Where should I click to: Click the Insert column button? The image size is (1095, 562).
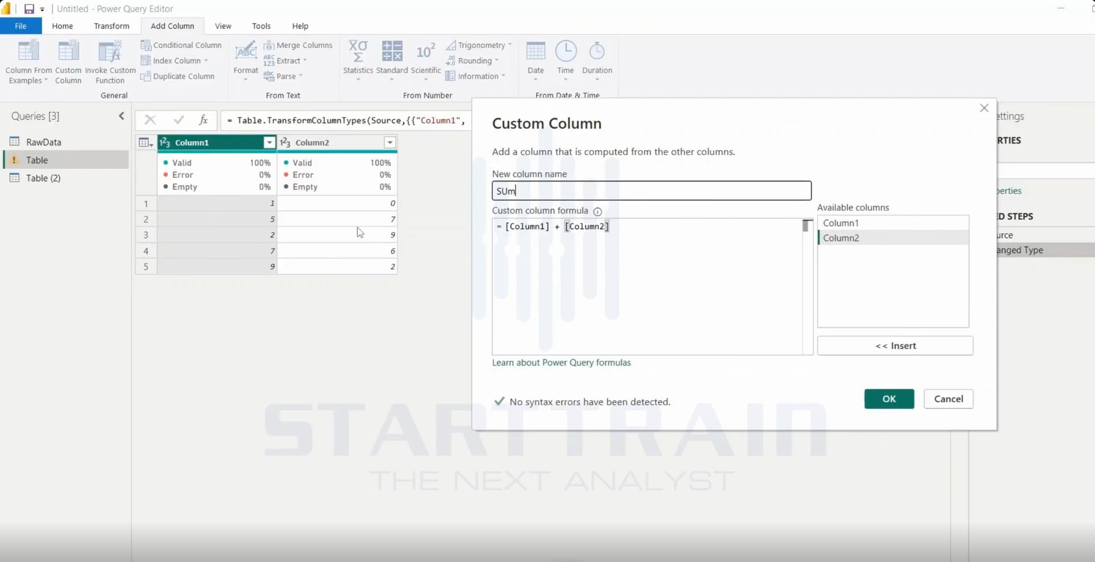pos(895,345)
